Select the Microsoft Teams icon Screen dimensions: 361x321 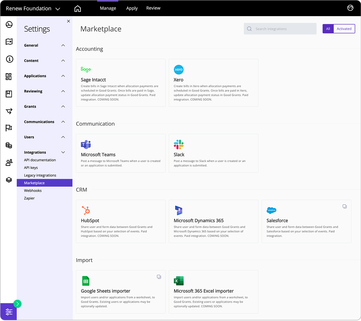[85, 144]
